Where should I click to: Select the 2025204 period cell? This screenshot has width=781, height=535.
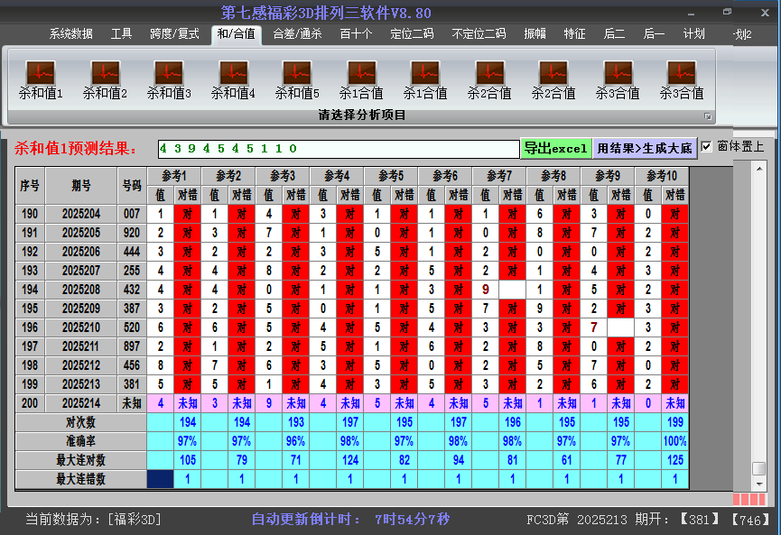pos(81,214)
